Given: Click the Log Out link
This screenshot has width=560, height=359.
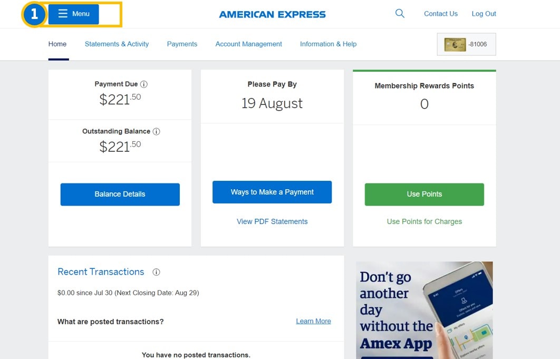Looking at the screenshot, I should pos(484,14).
